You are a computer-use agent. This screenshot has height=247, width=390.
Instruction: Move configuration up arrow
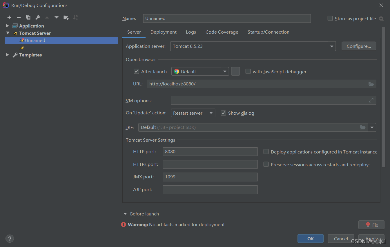pyautogui.click(x=47, y=17)
